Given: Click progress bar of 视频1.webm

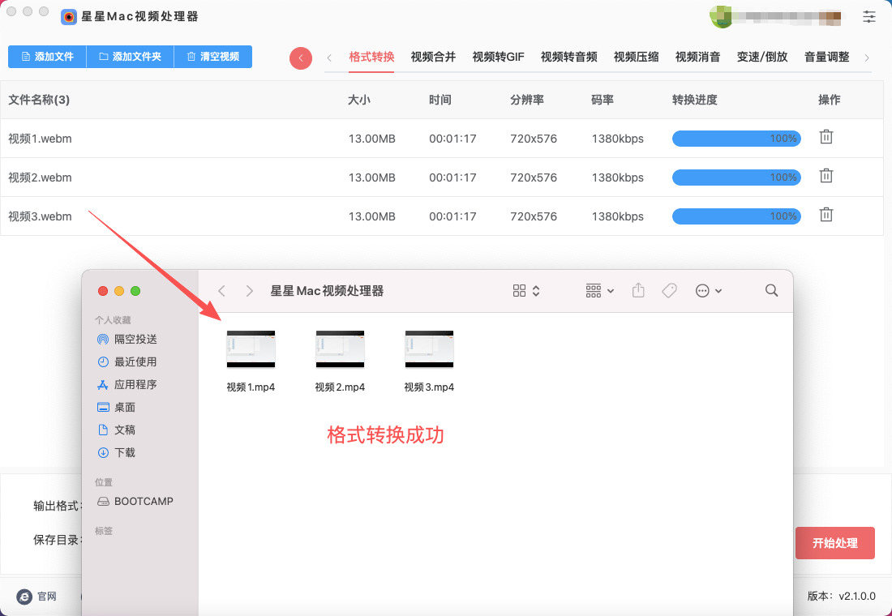Looking at the screenshot, I should [x=736, y=139].
